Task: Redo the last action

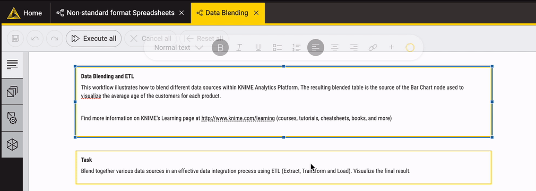Action: coord(54,38)
